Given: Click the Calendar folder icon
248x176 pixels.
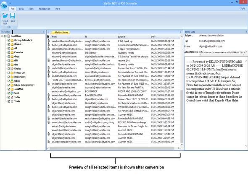Looking at the screenshot, I should pos(12,52).
